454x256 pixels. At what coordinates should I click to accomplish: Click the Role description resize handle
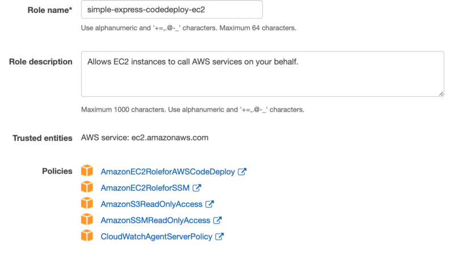pyautogui.click(x=441, y=93)
